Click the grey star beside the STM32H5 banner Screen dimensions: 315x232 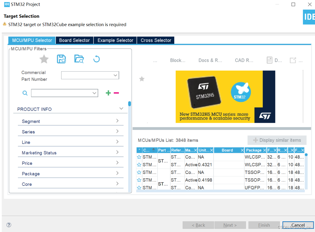tap(142, 79)
